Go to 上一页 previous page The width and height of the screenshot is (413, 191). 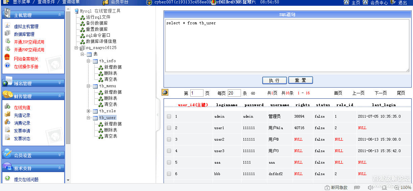[358, 93]
